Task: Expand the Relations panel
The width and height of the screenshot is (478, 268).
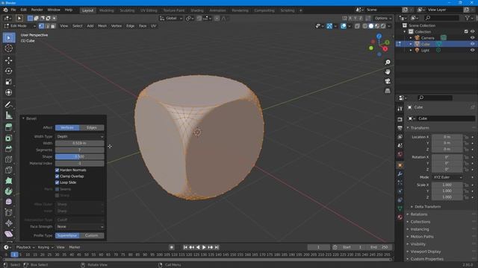Action: 418,214
